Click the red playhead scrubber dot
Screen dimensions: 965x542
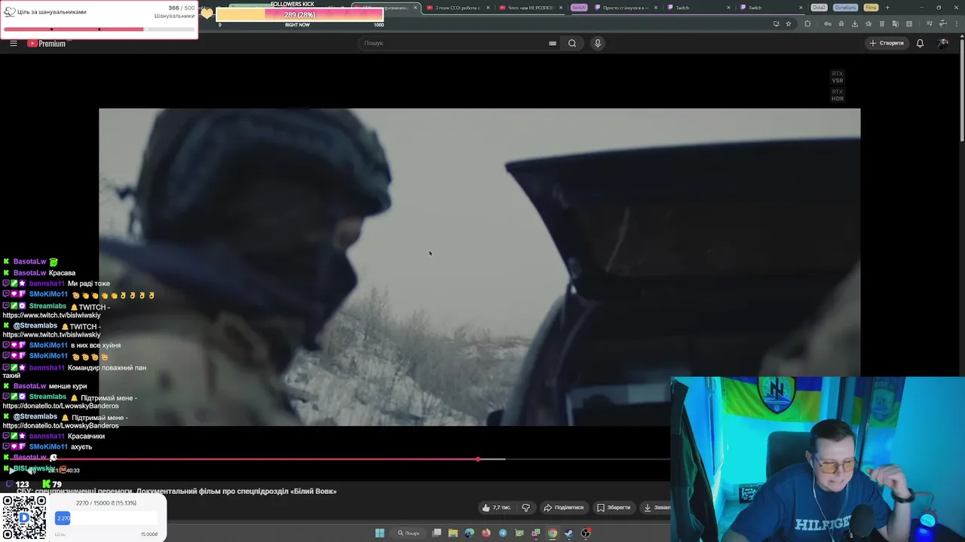tap(478, 459)
